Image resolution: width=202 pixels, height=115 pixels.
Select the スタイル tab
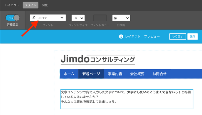pos(31,5)
